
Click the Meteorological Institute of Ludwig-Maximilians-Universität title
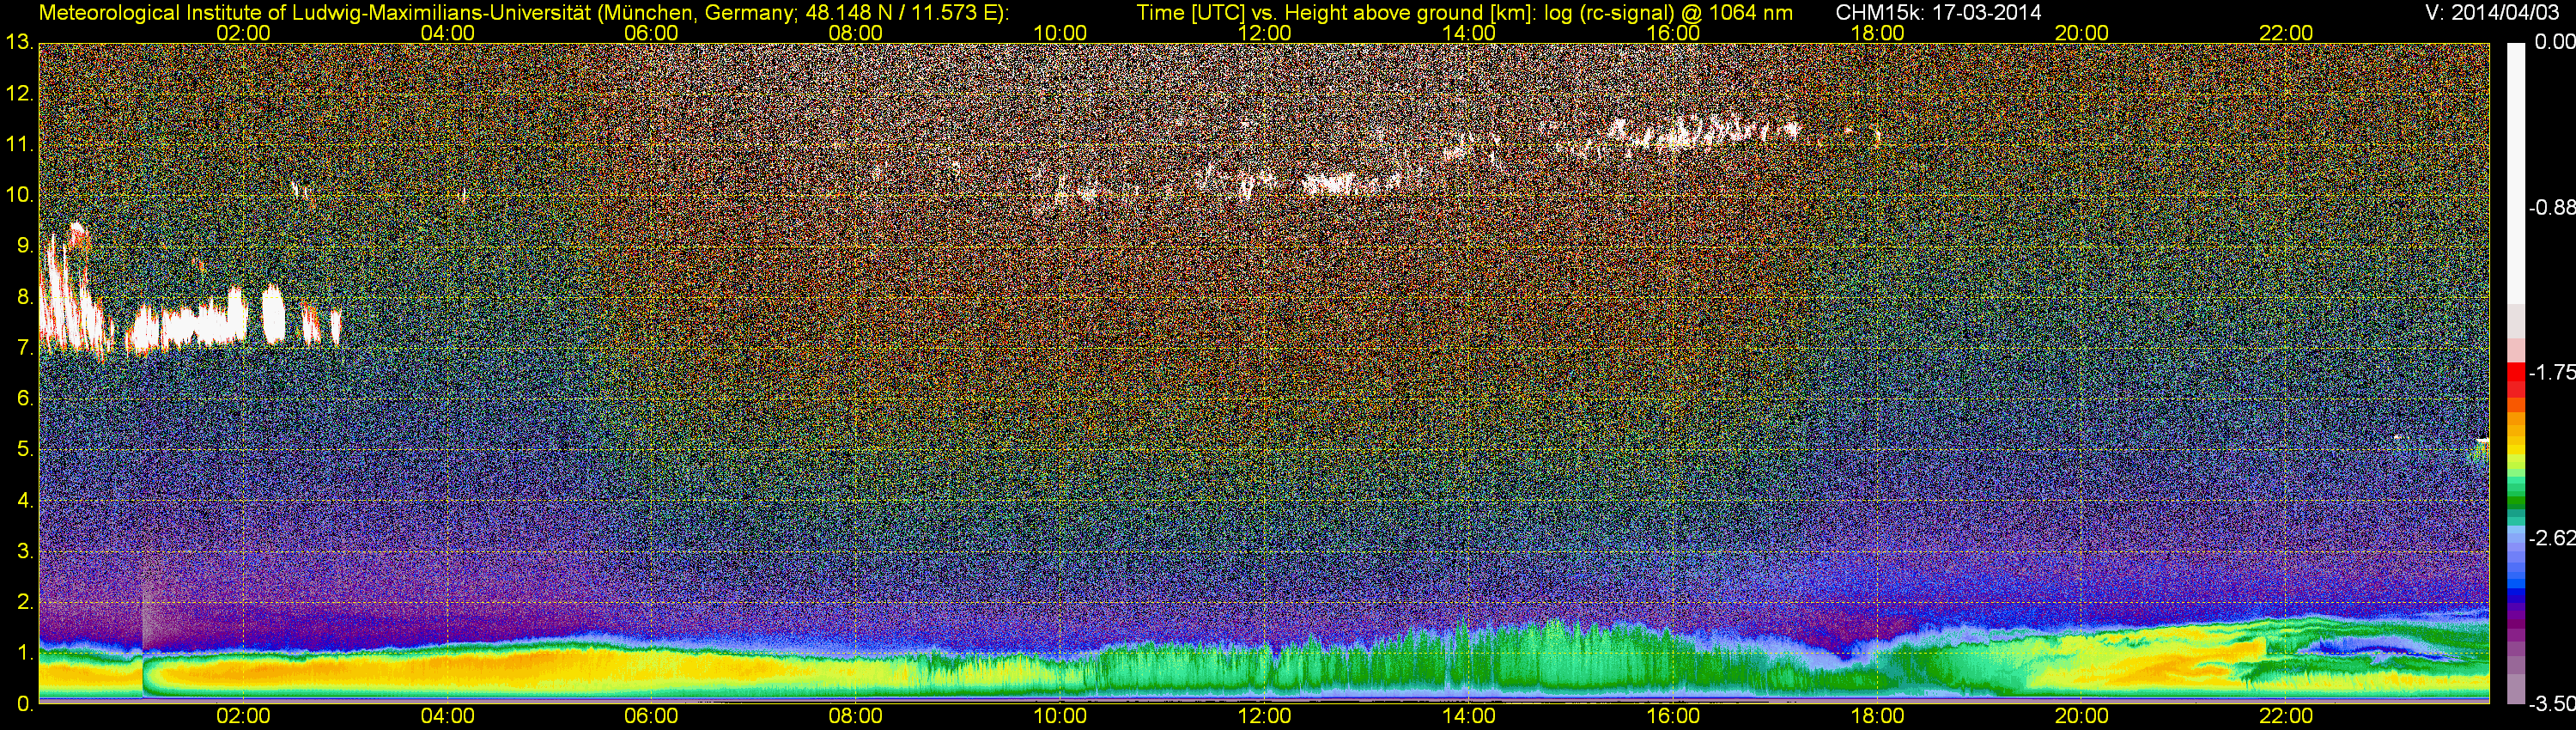pyautogui.click(x=523, y=13)
